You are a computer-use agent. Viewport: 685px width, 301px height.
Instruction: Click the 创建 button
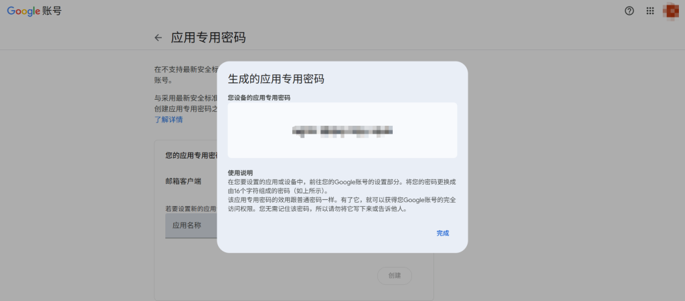(x=395, y=276)
